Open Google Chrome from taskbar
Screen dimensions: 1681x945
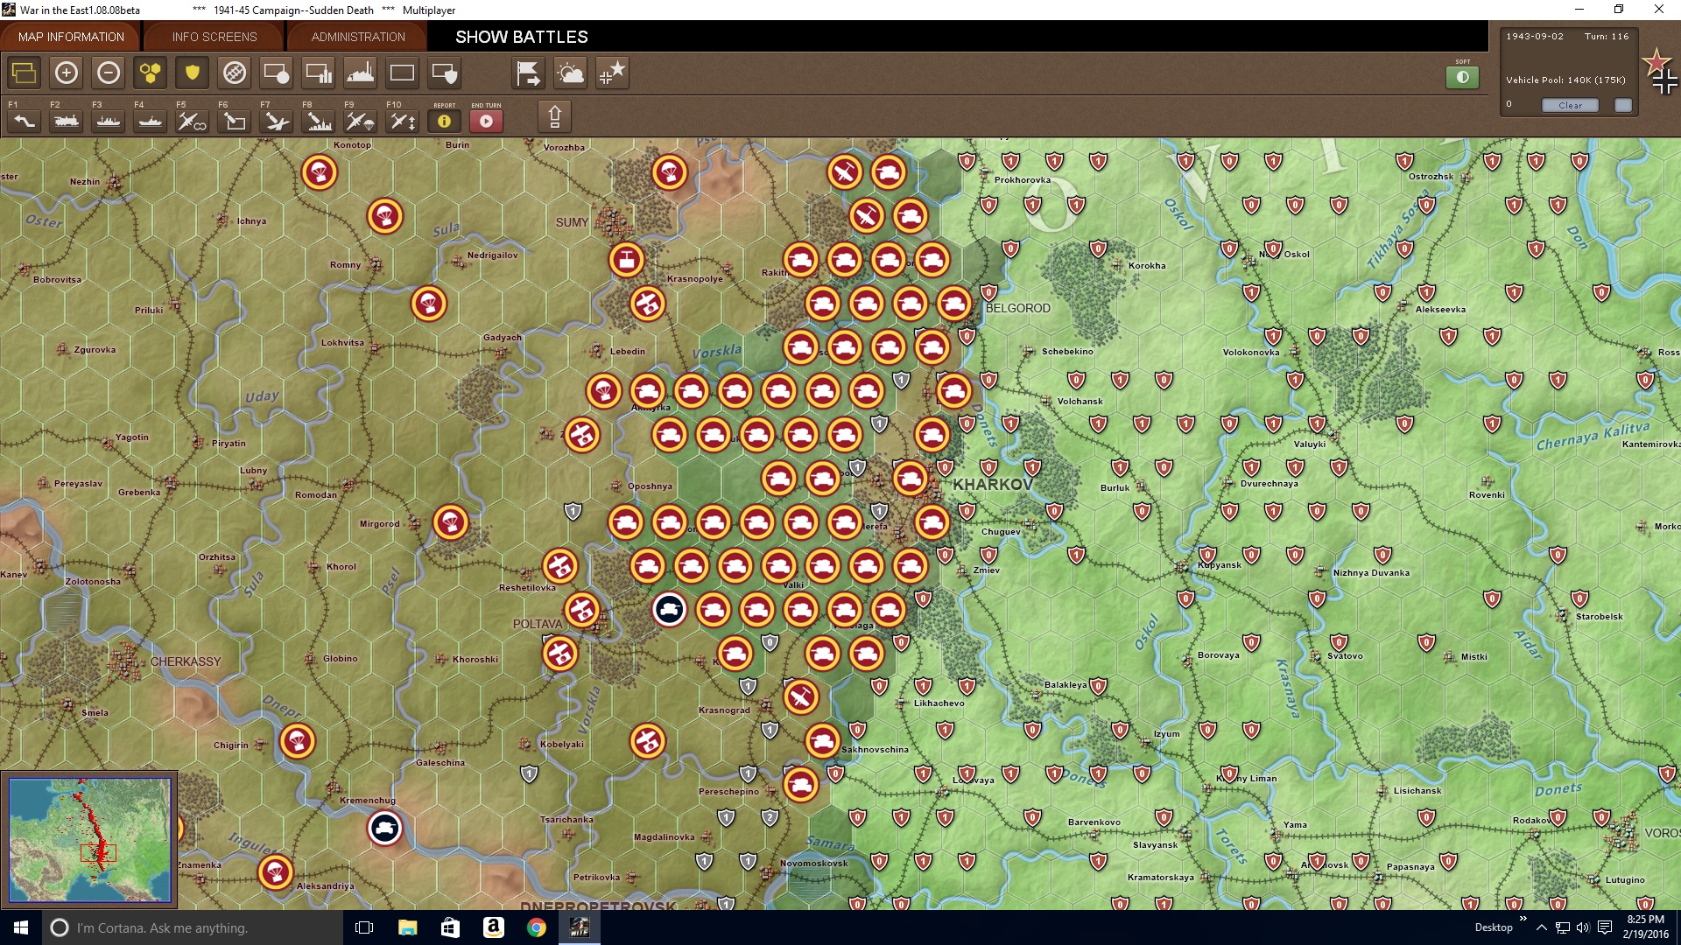point(537,927)
